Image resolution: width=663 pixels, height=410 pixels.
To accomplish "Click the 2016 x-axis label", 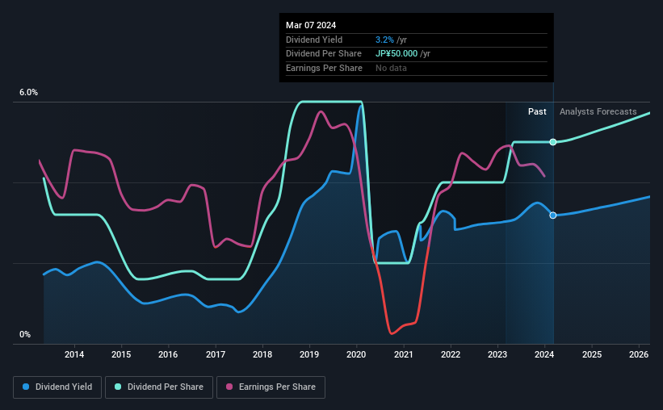I will click(168, 354).
